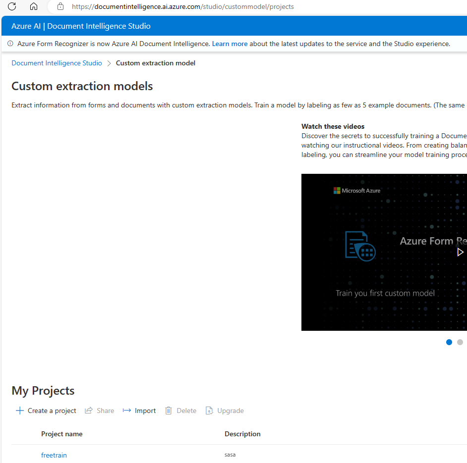
Task: Sort by Project name column header
Action: (x=61, y=434)
